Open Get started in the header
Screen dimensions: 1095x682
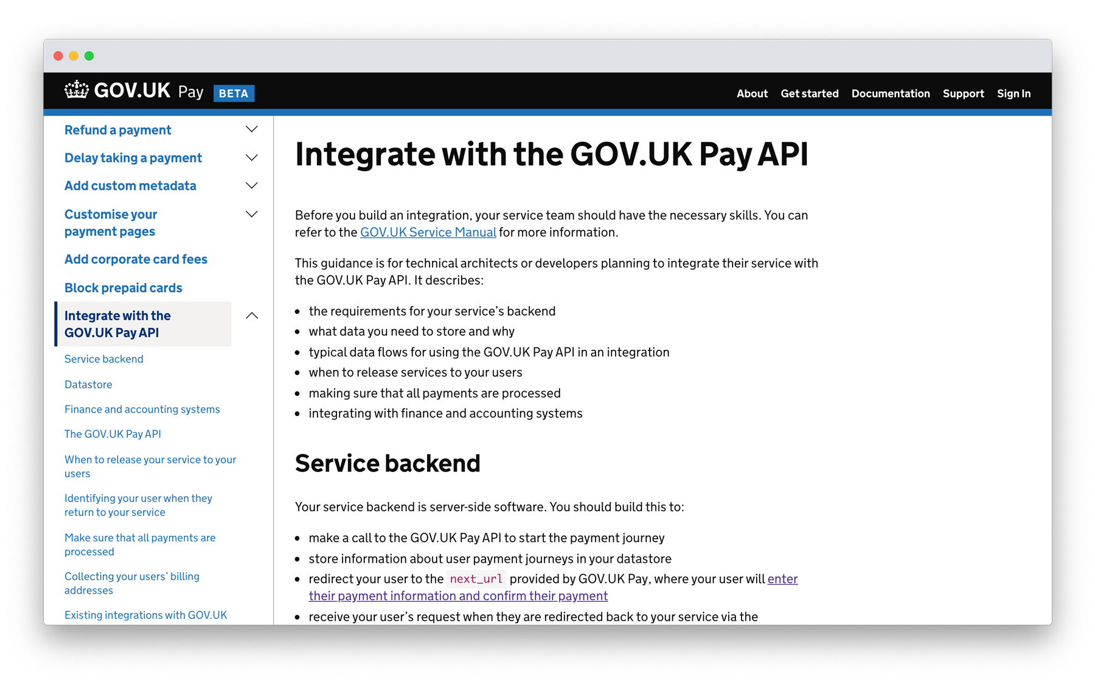(810, 93)
